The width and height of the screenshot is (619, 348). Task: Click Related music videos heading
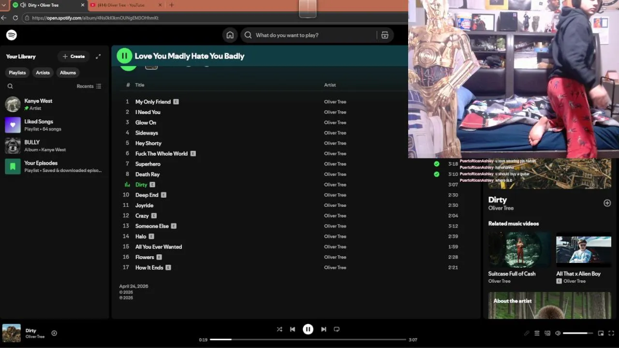[x=514, y=224]
